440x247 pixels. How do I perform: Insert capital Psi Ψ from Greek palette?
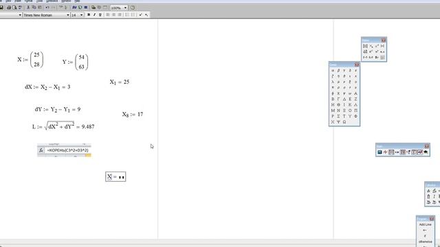pyautogui.click(x=338, y=122)
